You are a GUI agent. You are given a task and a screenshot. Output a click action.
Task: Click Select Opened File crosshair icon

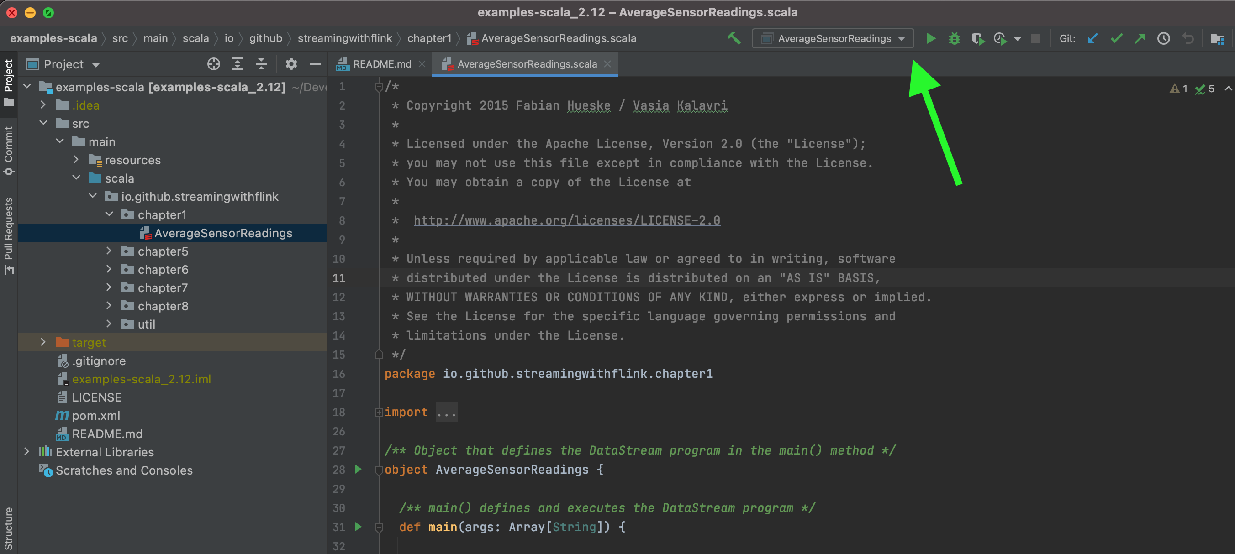213,64
